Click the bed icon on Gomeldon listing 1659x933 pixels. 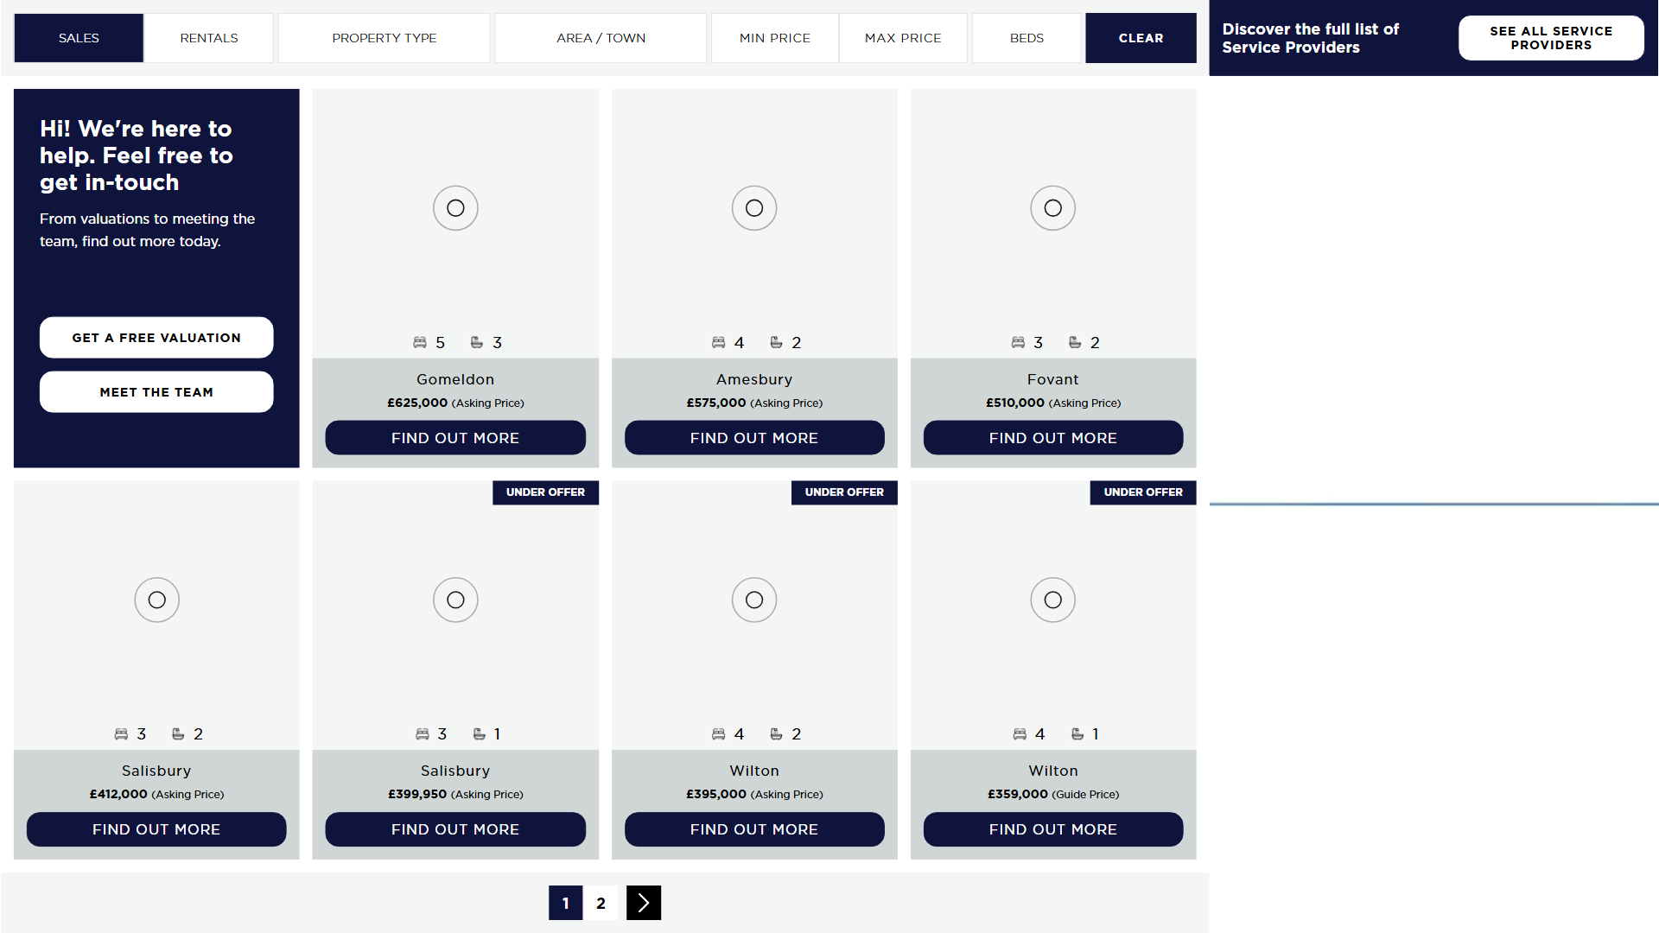click(x=420, y=343)
